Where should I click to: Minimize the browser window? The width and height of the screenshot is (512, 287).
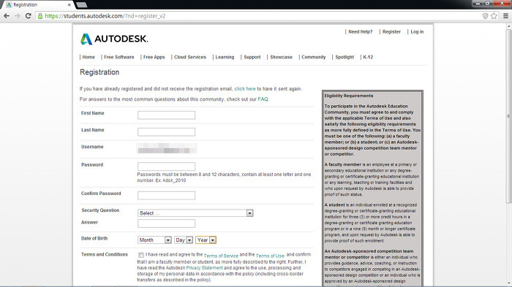(x=478, y=3)
